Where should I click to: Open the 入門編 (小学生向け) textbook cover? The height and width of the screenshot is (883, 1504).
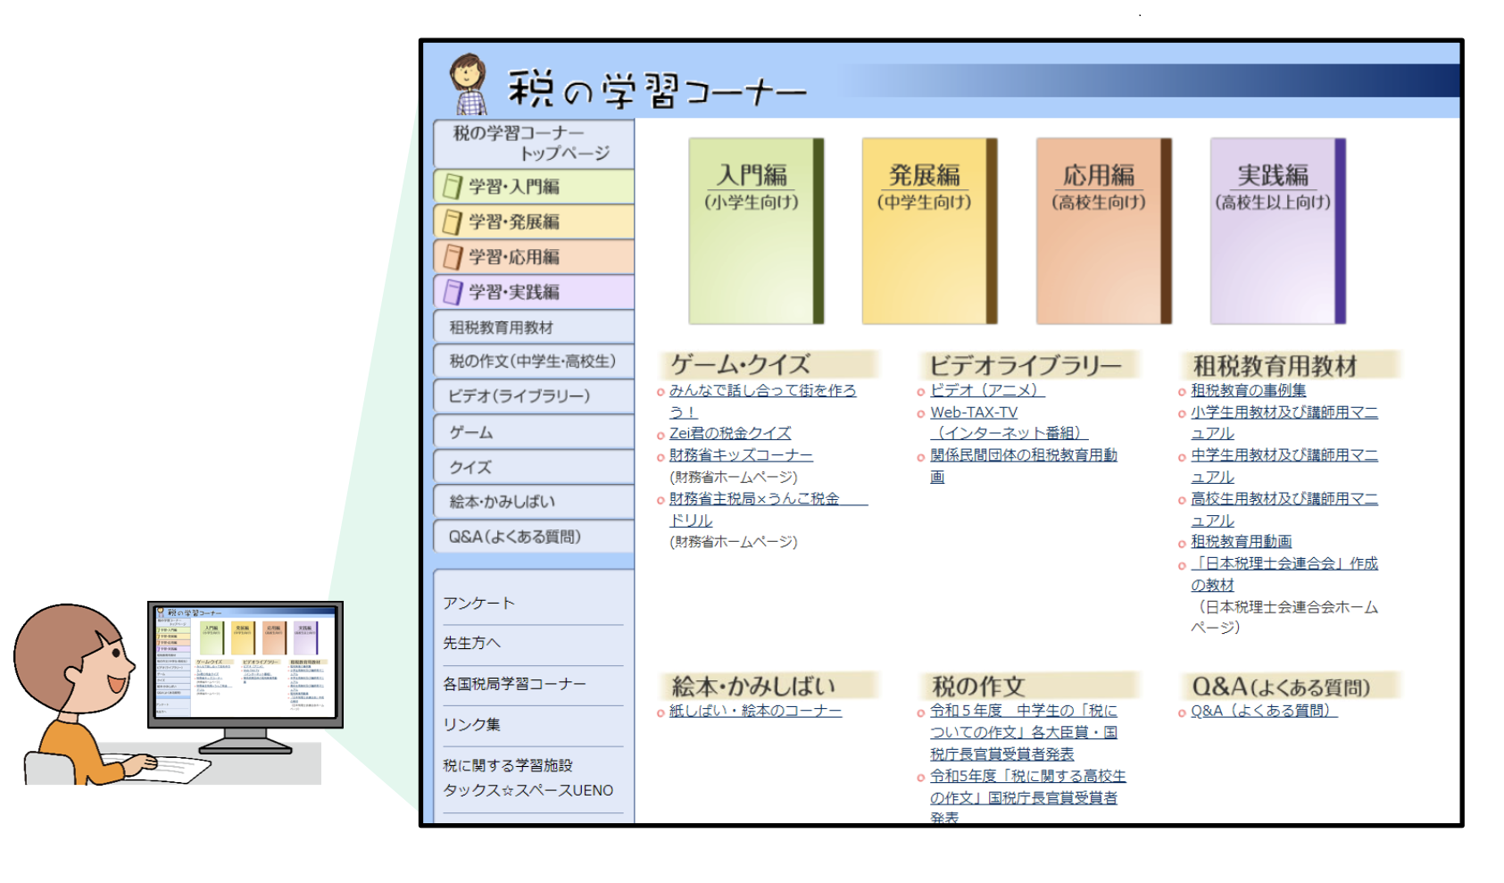[x=754, y=232]
